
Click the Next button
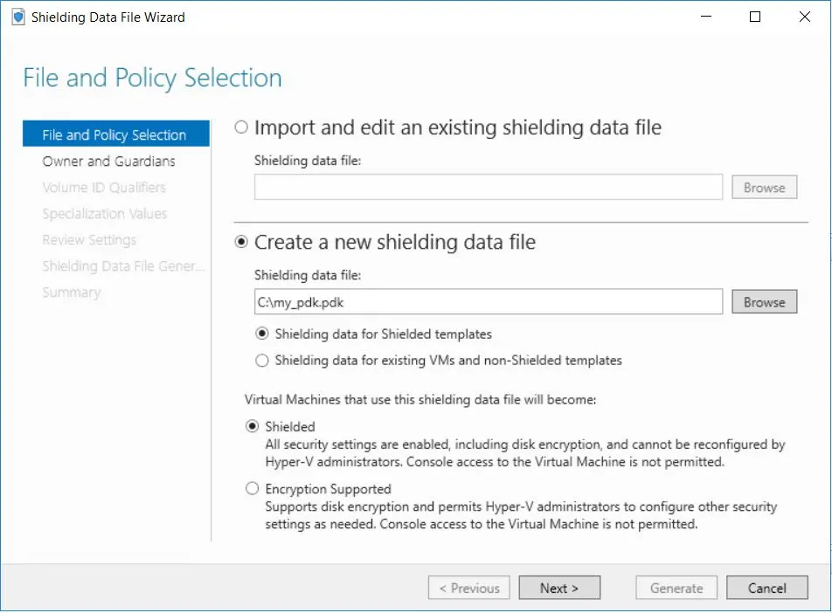[559, 588]
